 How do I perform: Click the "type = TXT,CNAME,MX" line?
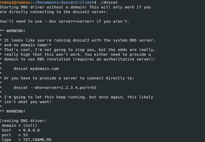(x=27, y=140)
